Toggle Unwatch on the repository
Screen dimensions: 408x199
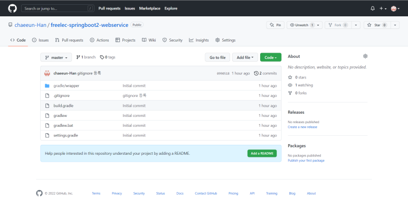[x=301, y=25]
